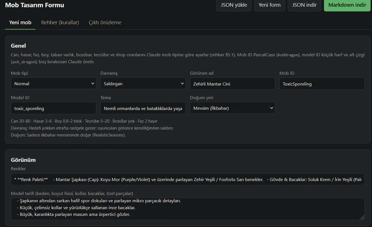Open the Doğum yeri dropdown Mevsim (İlkbahar)

232,108
